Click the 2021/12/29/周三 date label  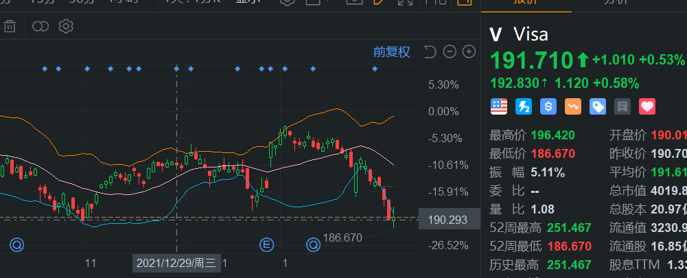point(176,263)
